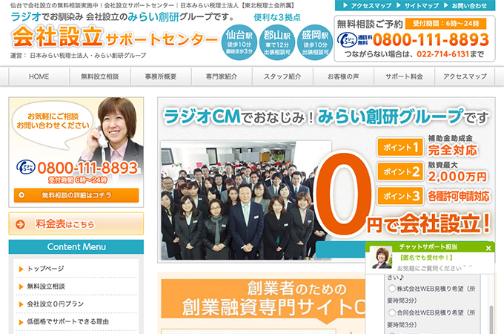
Task: Click the 完全対応 text
Action: point(453,150)
